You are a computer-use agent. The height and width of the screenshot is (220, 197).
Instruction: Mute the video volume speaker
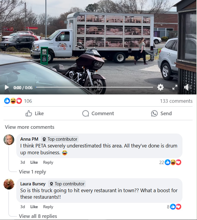[x=187, y=87]
